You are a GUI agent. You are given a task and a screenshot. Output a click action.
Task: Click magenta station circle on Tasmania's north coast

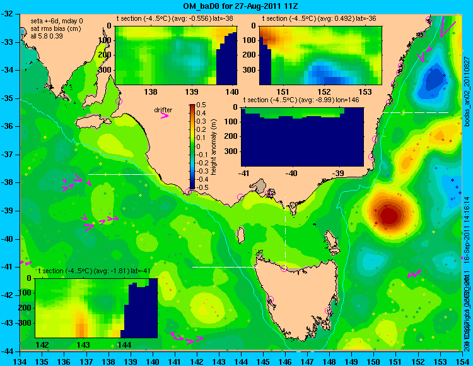(284, 268)
